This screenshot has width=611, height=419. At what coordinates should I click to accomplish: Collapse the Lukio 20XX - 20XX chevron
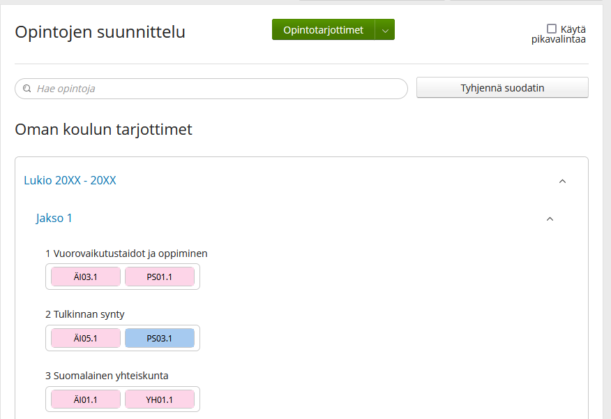pos(562,181)
